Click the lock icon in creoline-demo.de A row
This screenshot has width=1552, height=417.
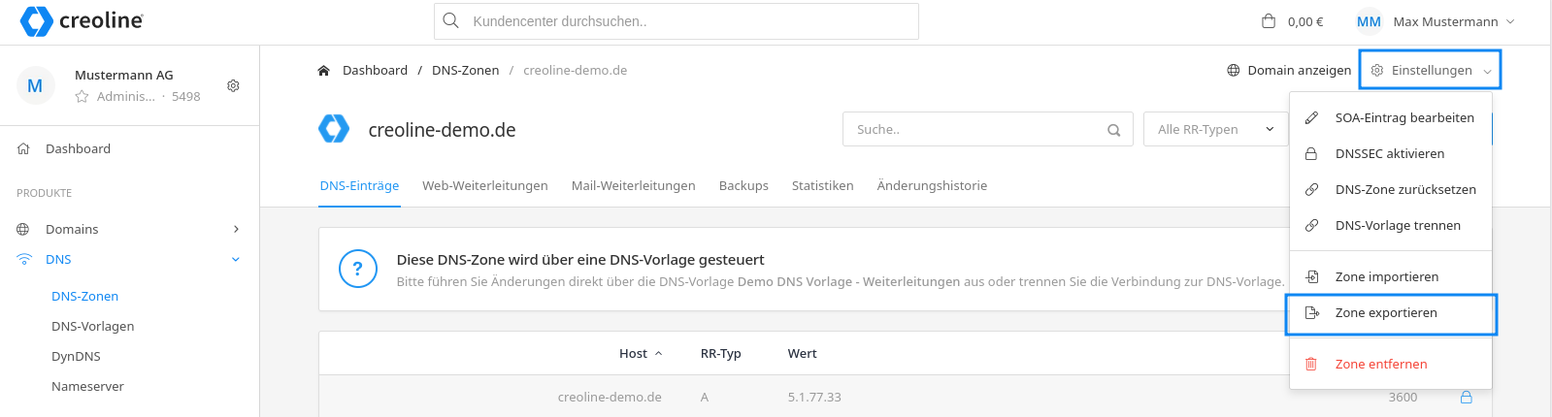1467,397
